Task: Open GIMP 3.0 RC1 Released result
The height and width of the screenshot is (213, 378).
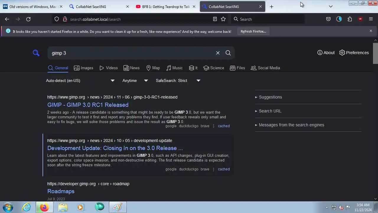Action: [x=88, y=105]
